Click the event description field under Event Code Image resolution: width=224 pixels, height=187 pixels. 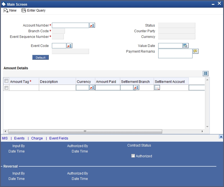point(70,51)
